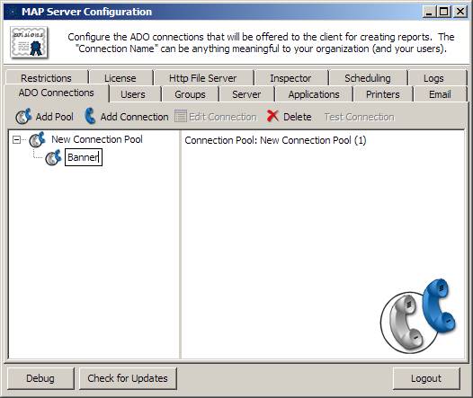Click Test Connection in the toolbar
Screen dimensions: 473x398
(360, 117)
